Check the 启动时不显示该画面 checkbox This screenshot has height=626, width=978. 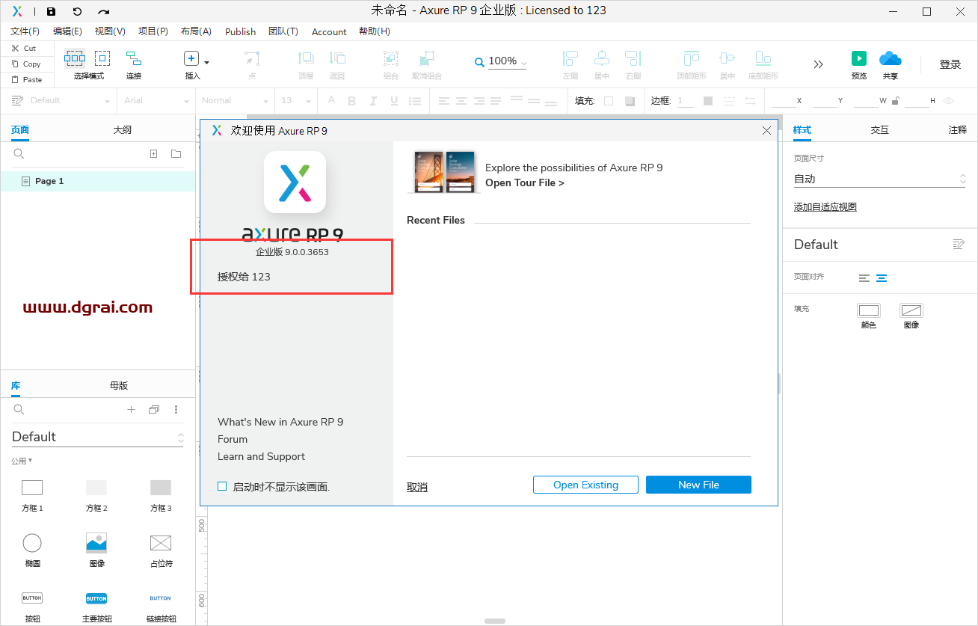click(222, 485)
